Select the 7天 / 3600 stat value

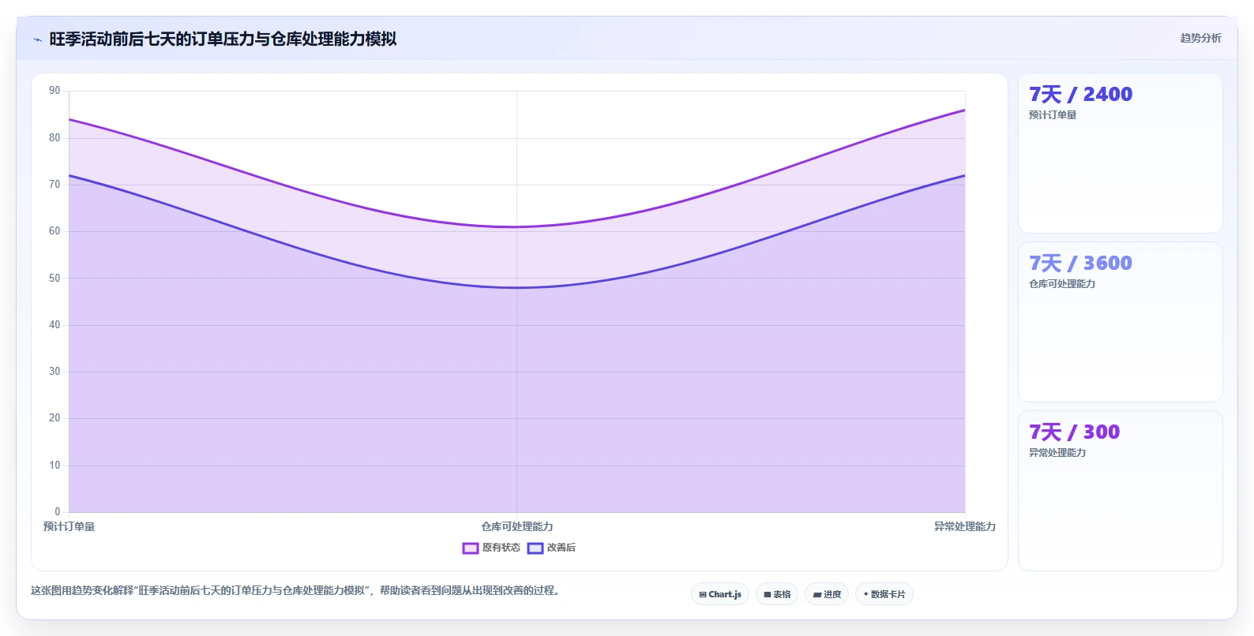1080,264
